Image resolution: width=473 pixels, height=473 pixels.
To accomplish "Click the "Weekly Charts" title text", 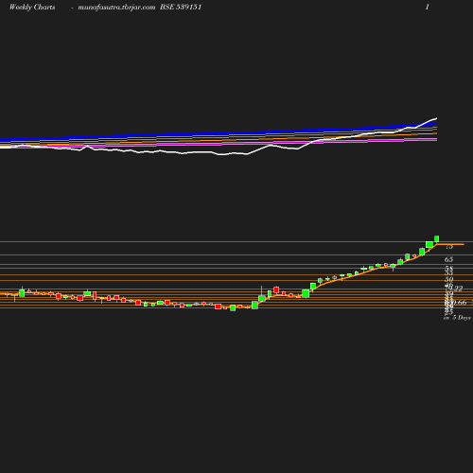I will pyautogui.click(x=32, y=8).
